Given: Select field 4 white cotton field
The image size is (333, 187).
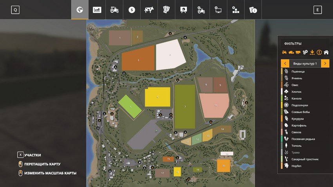Looking at the screenshot, I should 170,55.
